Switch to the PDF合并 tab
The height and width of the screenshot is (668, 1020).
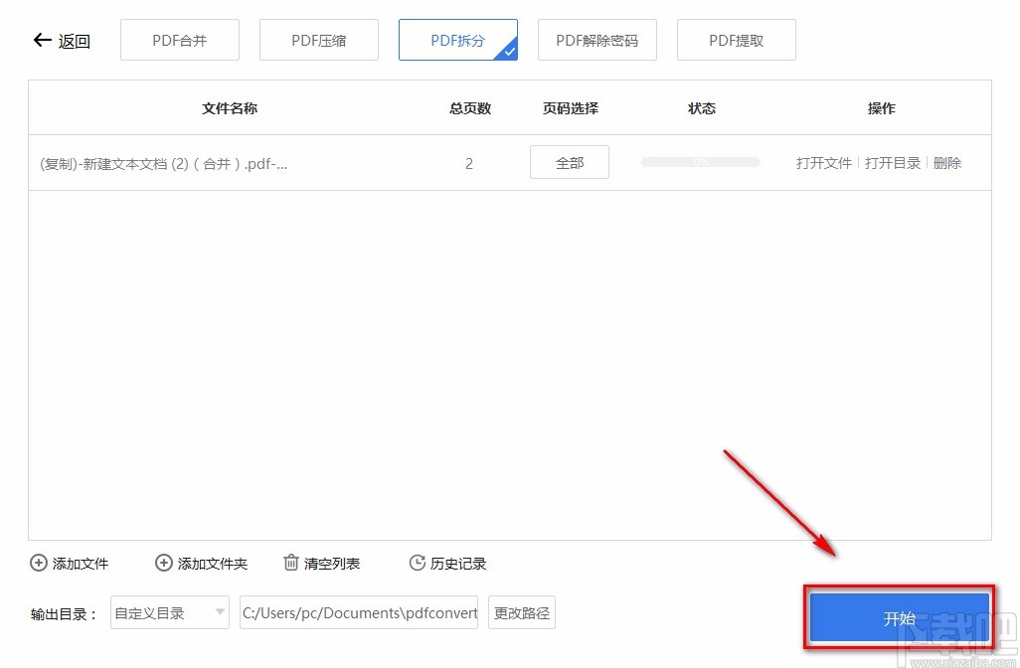pos(179,40)
